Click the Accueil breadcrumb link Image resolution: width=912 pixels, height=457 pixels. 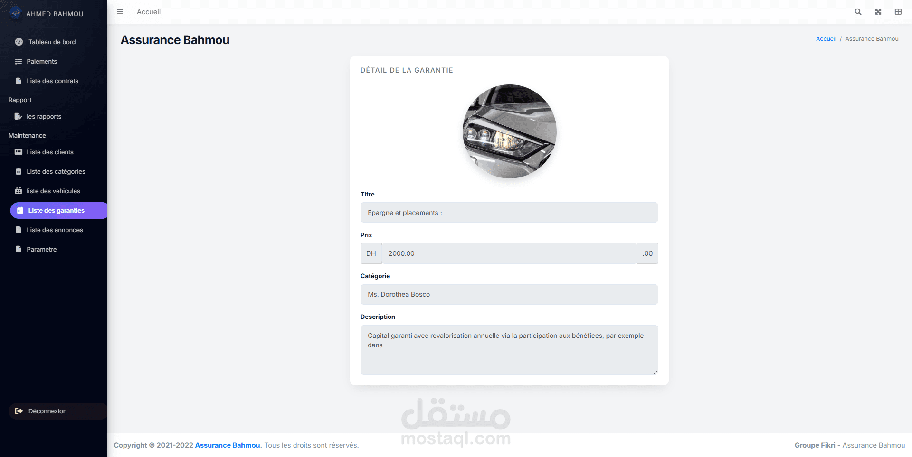pyautogui.click(x=826, y=39)
